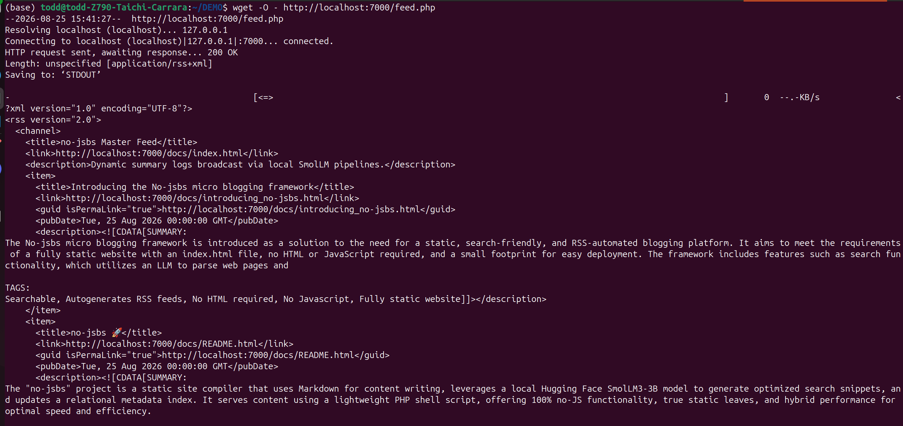Click the introducing_no-jsbs.html guid permalink
The height and width of the screenshot is (426, 903).
[x=291, y=209]
